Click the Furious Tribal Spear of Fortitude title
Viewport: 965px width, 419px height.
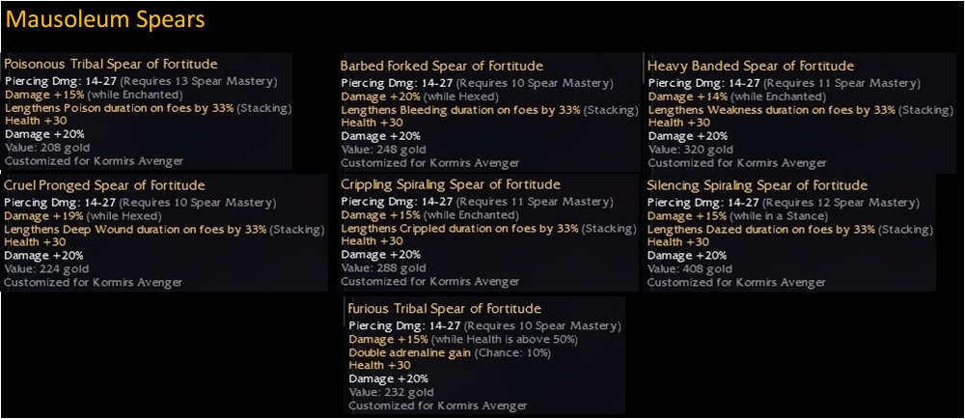(445, 309)
